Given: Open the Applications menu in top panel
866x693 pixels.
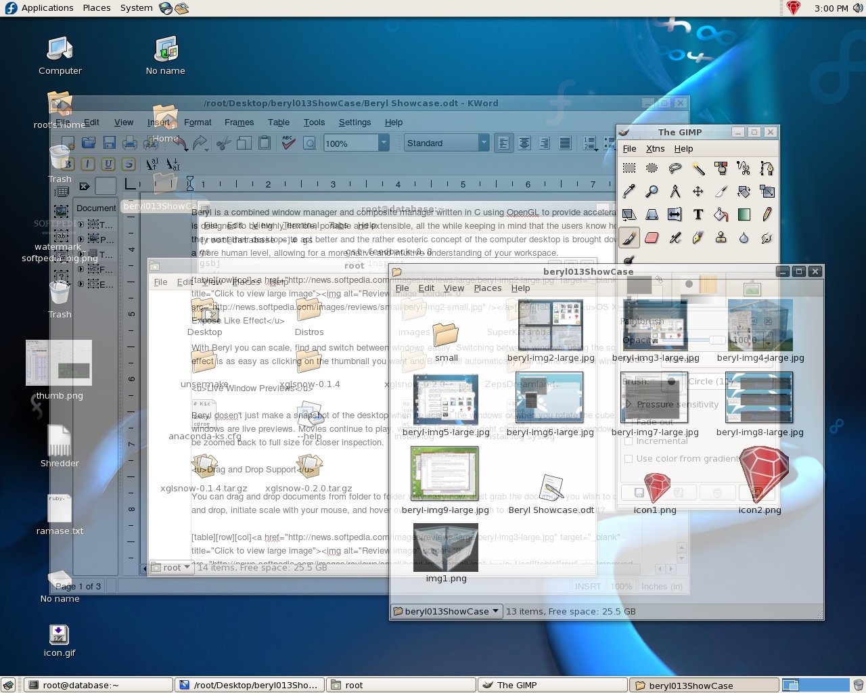Looking at the screenshot, I should [x=47, y=8].
